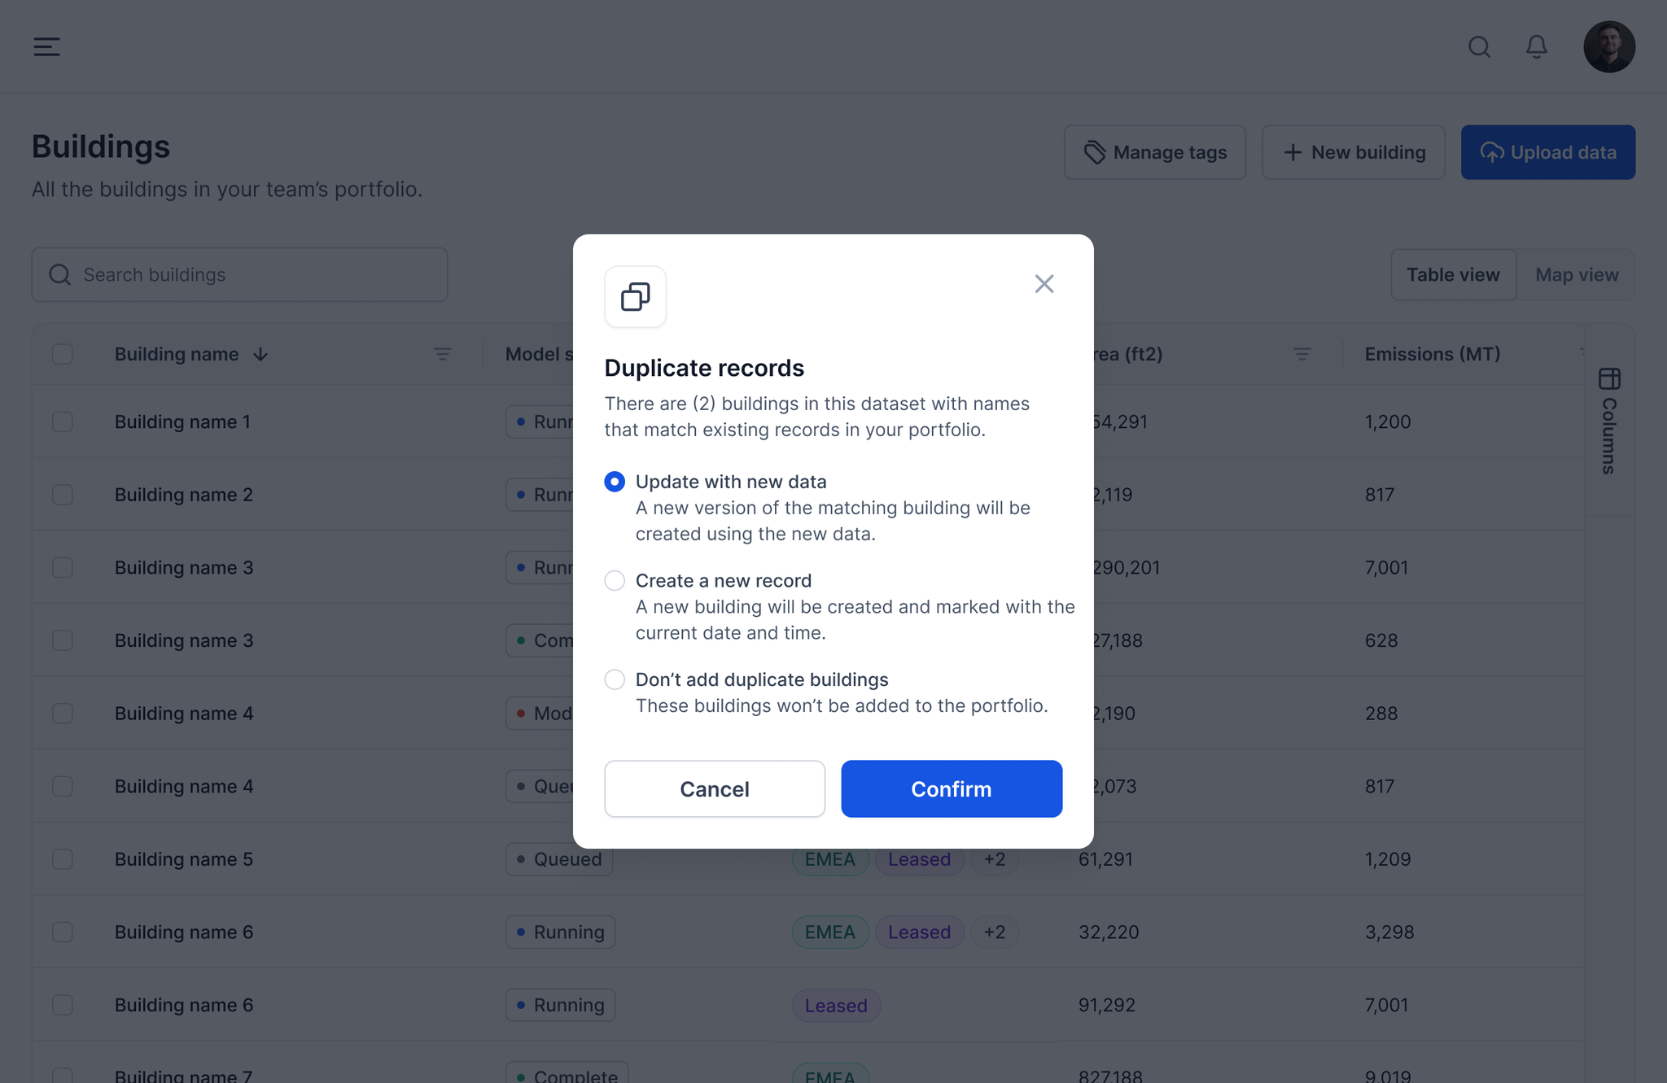Open the hamburger navigation menu
This screenshot has height=1083, width=1667.
coord(46,46)
